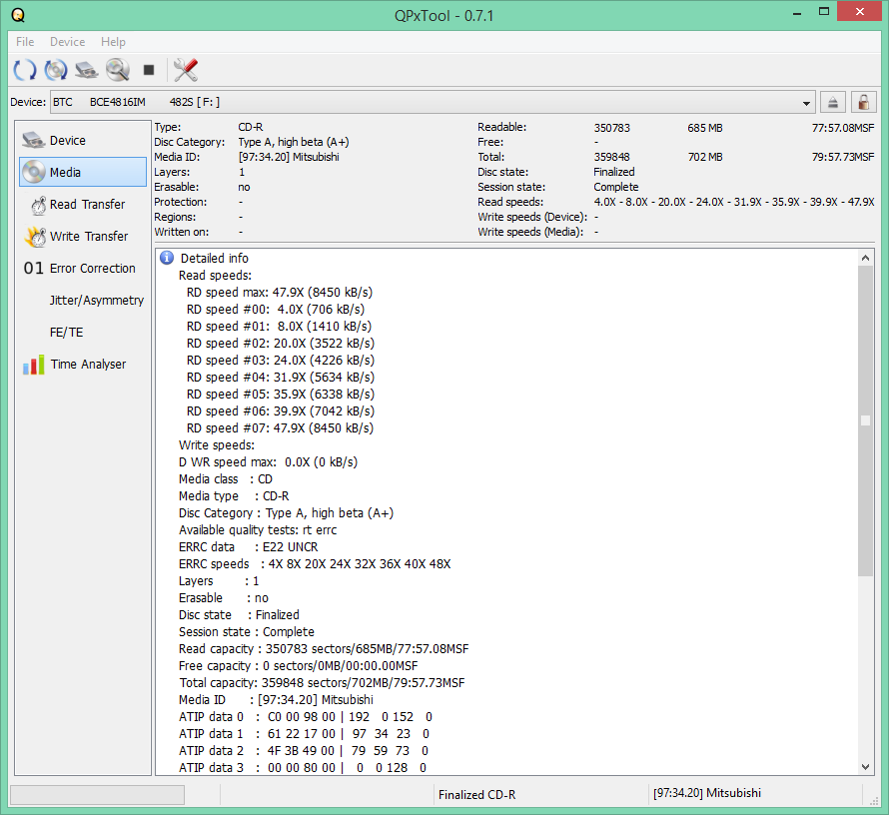Switch to the Jitter/Asymmetry tab
The image size is (889, 815).
click(x=96, y=301)
